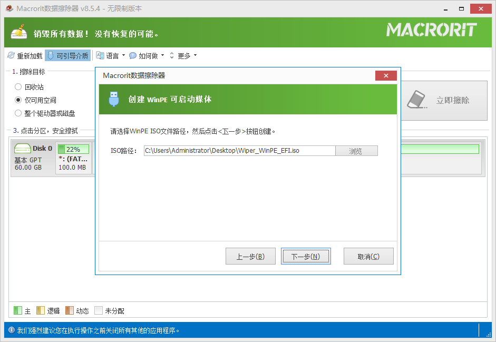The height and width of the screenshot is (342, 496).
Task: Click the white 未分配 unallocated legend swatch
Action: 99,310
